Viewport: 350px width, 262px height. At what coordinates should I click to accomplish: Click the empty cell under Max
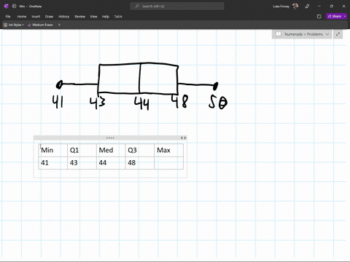168,163
